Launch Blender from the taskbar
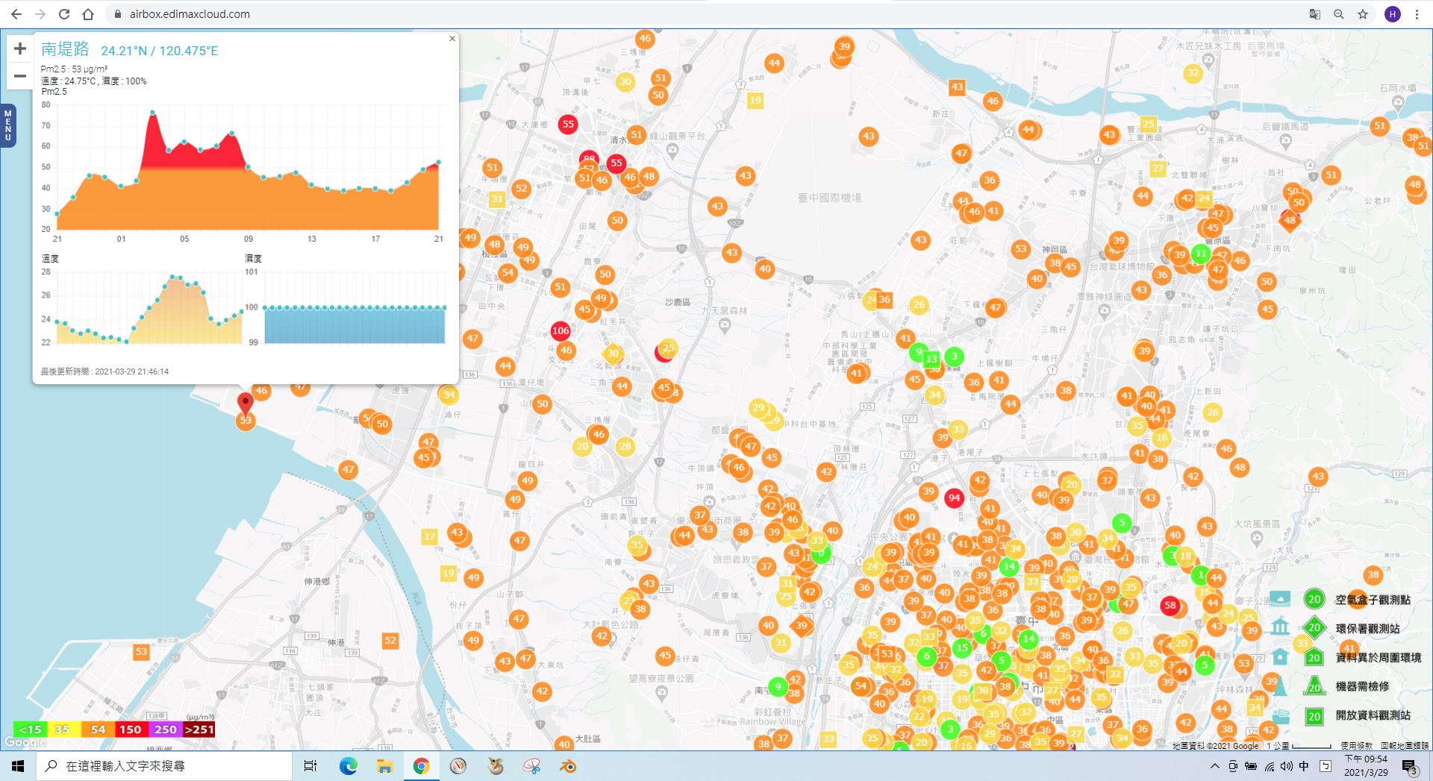Image resolution: width=1433 pixels, height=781 pixels. [568, 766]
